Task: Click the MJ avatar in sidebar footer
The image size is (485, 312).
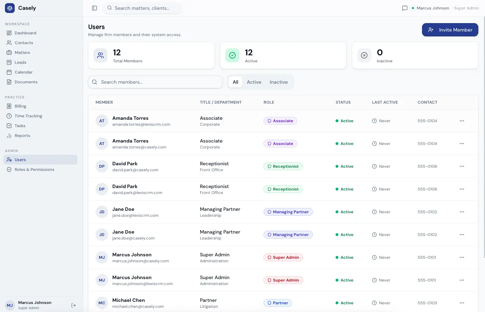Action: pos(10,305)
